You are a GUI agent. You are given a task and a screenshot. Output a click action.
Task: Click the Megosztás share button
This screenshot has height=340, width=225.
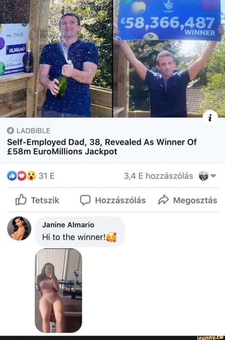[x=188, y=200]
